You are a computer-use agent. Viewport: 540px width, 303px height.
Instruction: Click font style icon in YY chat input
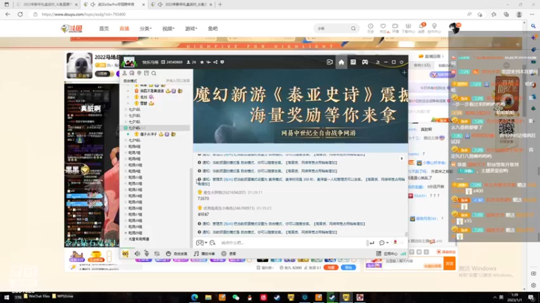tap(213, 243)
